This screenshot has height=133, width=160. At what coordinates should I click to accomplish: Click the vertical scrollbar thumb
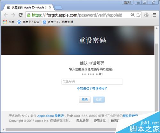pyautogui.click(x=156, y=78)
